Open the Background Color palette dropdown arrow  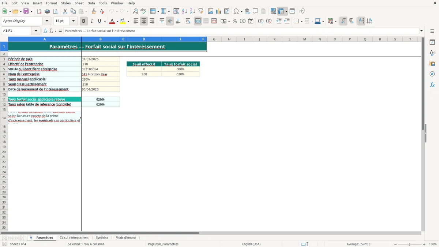point(128,21)
